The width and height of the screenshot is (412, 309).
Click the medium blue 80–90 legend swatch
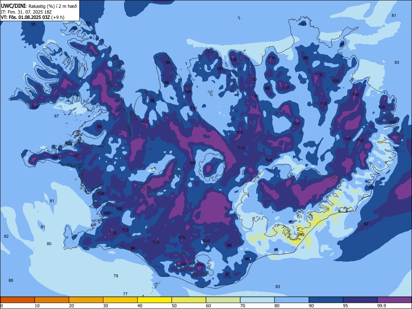[292, 300]
